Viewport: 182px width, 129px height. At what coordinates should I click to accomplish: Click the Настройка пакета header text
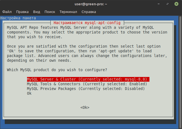click(18, 18)
